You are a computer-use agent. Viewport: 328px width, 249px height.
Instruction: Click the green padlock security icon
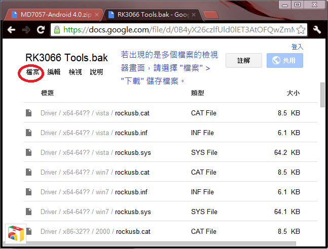57,30
